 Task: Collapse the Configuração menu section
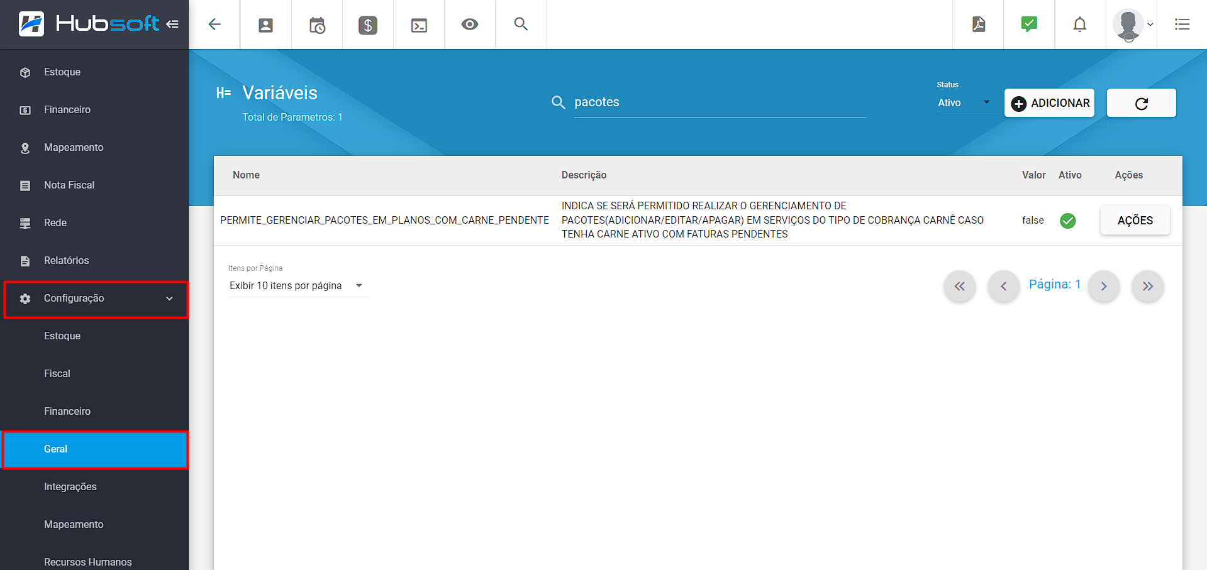[96, 299]
